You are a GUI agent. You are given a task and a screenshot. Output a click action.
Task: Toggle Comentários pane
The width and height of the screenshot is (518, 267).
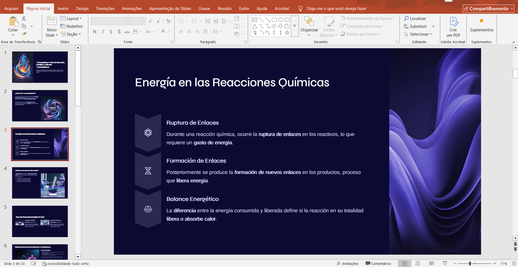378,263
